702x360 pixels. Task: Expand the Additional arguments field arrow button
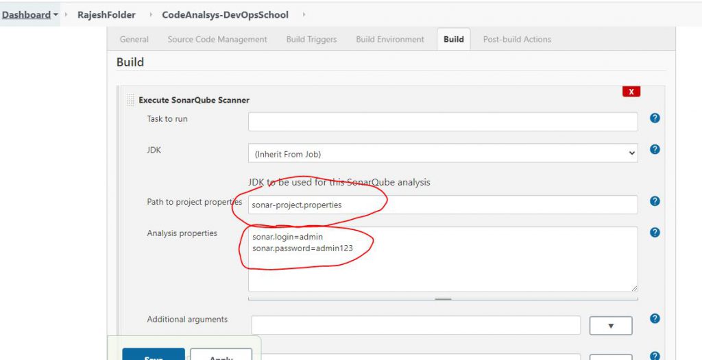pos(610,325)
